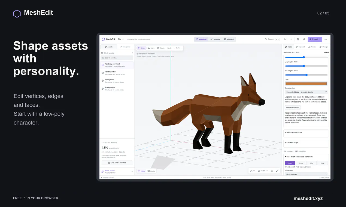This screenshot has width=346, height=207.
Task: Switch to the Rigging workspace tab
Action: pyautogui.click(x=215, y=39)
